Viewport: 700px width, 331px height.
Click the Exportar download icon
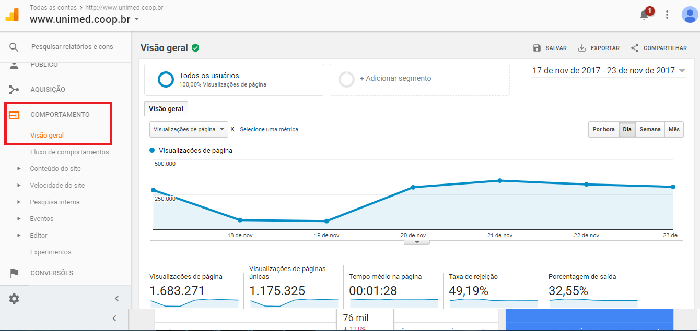click(x=582, y=48)
